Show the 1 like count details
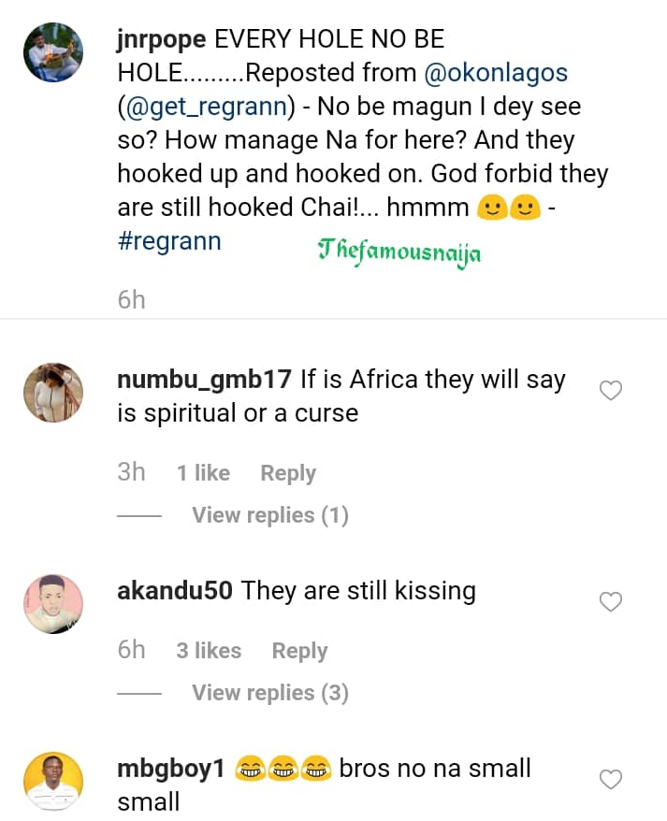 [x=203, y=473]
